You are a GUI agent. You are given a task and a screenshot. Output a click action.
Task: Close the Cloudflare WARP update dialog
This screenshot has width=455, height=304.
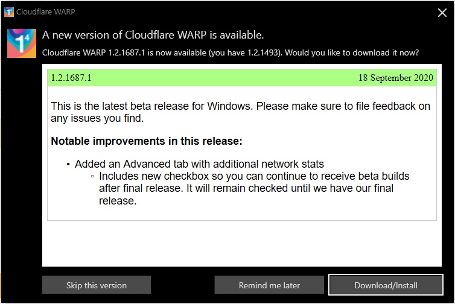click(441, 12)
